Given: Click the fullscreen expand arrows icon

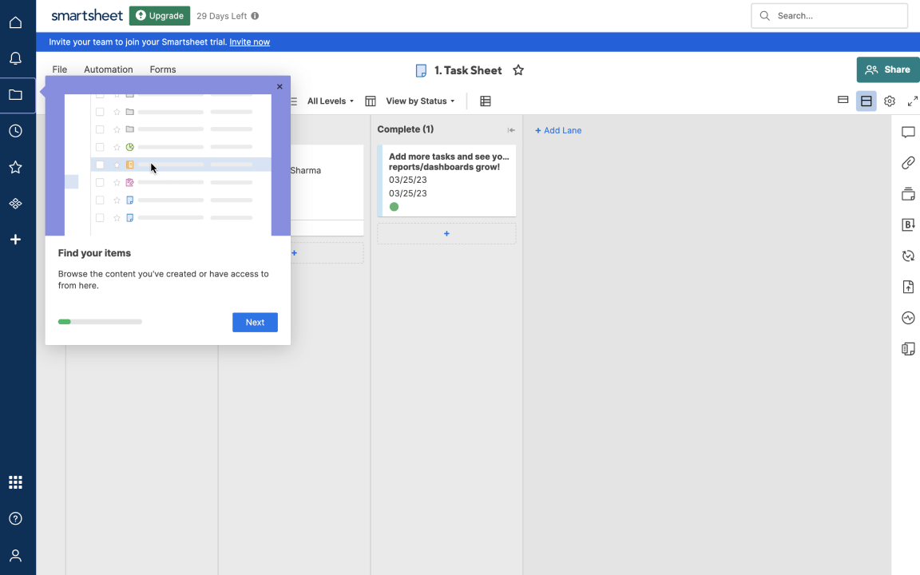Looking at the screenshot, I should click(x=912, y=101).
